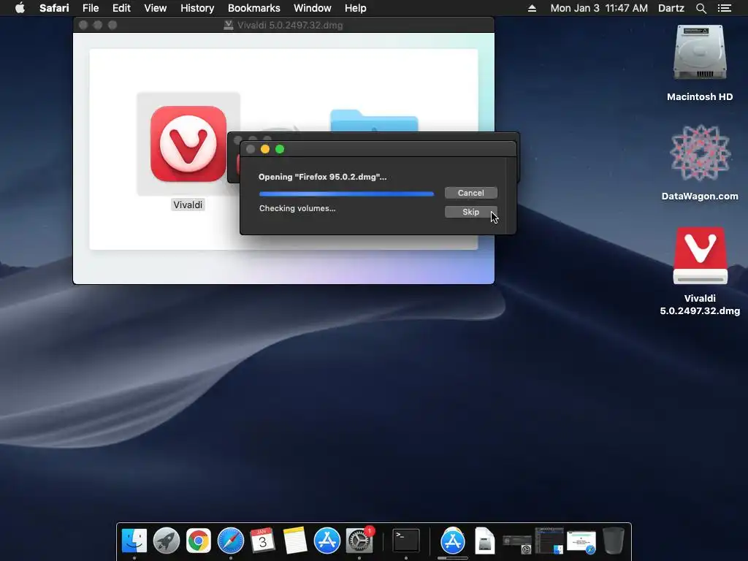Click green zoom button on Firefox dialog
The height and width of the screenshot is (561, 748).
(280, 149)
